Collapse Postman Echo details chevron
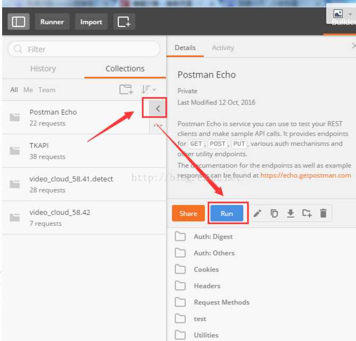Image resolution: width=356 pixels, height=341 pixels. (x=158, y=109)
